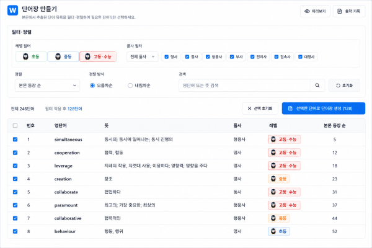Screen dimensions: 372x248
Task: Select the 오름차순 radio button
Action: 92,86
